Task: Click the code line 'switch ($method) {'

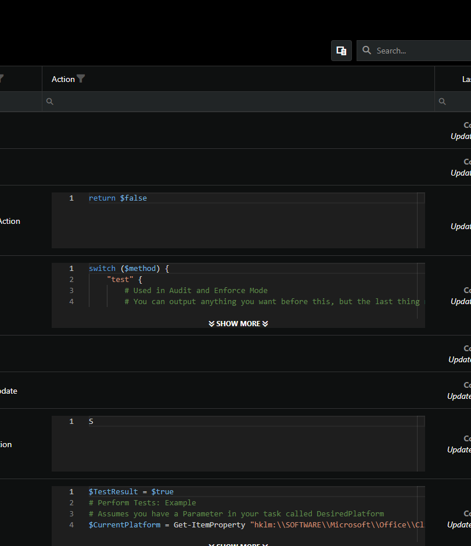Action: point(129,269)
